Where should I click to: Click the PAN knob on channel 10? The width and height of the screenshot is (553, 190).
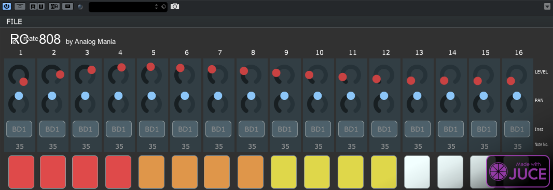pos(317,103)
